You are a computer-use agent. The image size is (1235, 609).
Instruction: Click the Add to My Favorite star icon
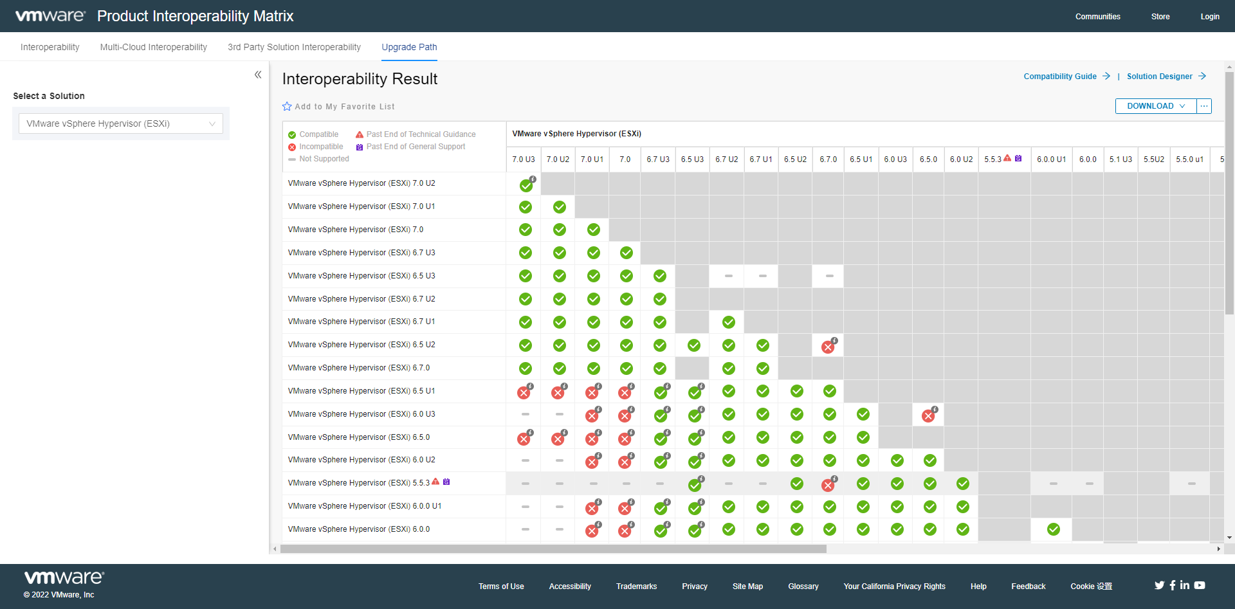click(287, 107)
